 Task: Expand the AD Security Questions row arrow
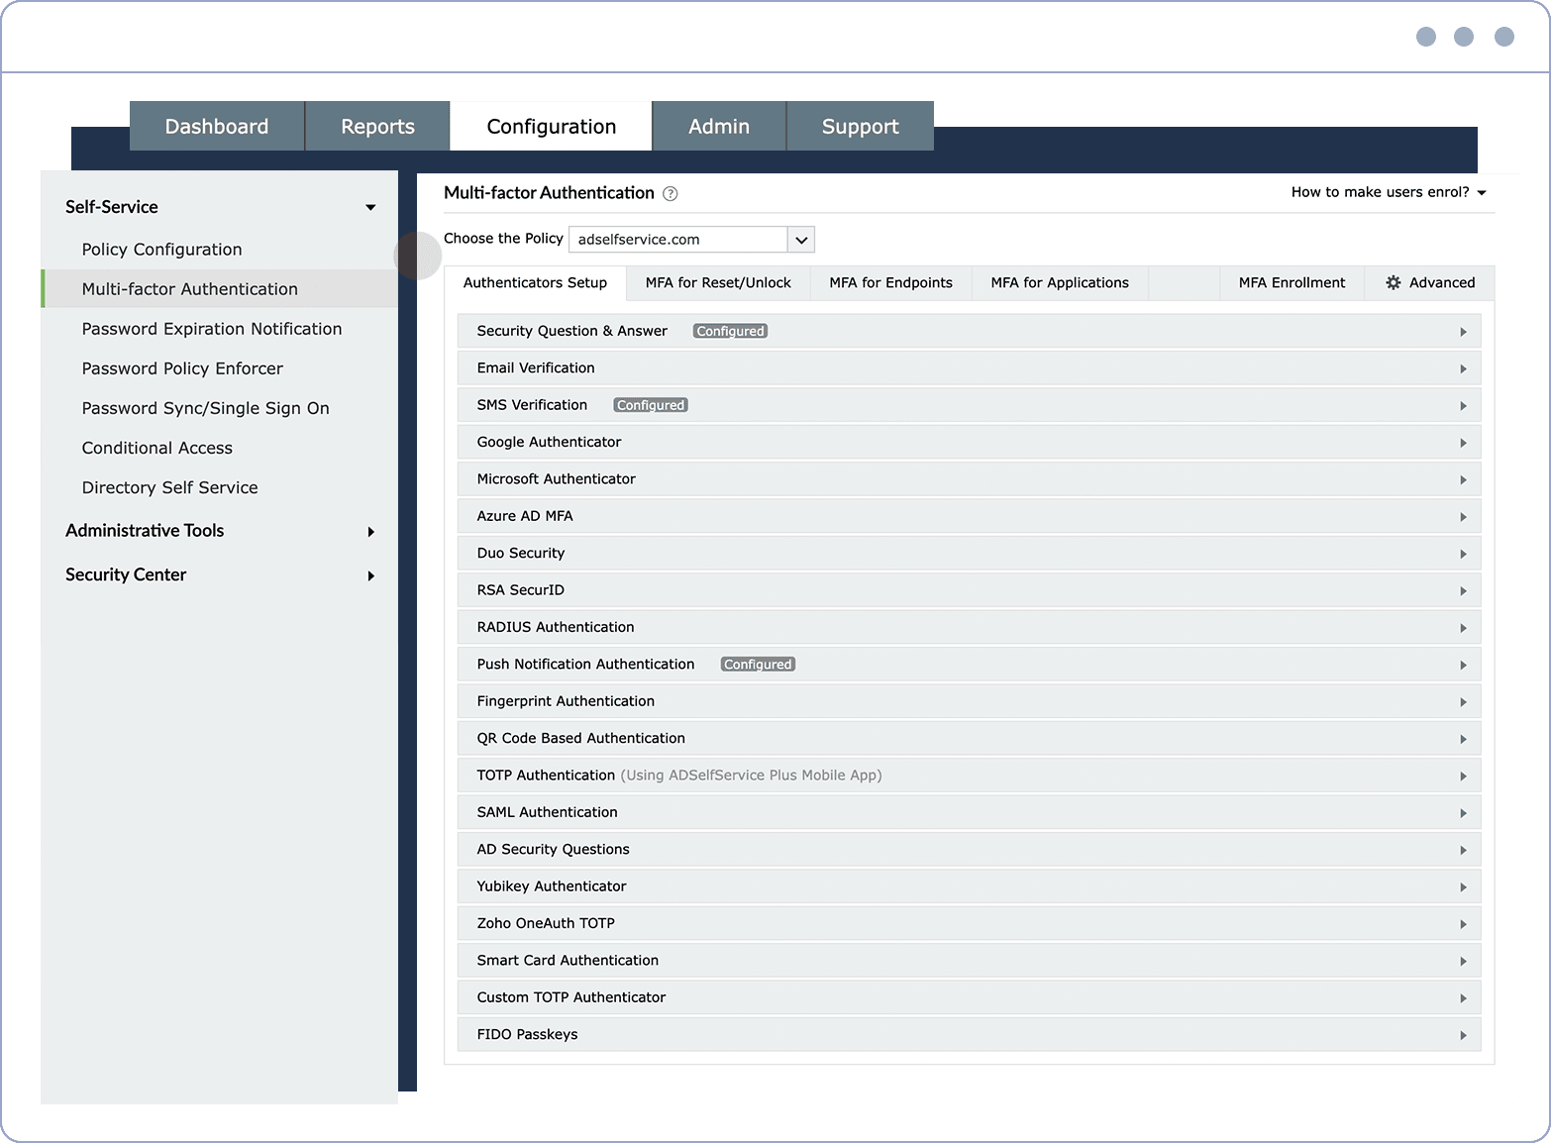pyautogui.click(x=1463, y=851)
